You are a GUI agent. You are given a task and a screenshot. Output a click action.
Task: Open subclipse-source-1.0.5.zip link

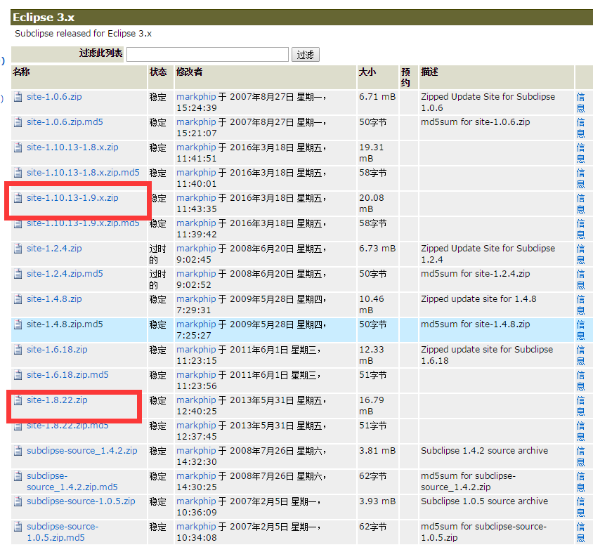pyautogui.click(x=81, y=501)
